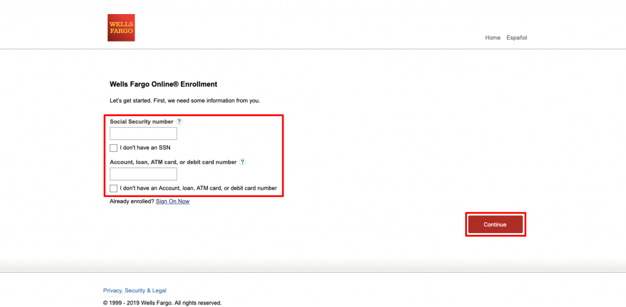Click the copyright 1999 - 2019 notice
Image resolution: width=626 pixels, height=307 pixels.
(162, 303)
